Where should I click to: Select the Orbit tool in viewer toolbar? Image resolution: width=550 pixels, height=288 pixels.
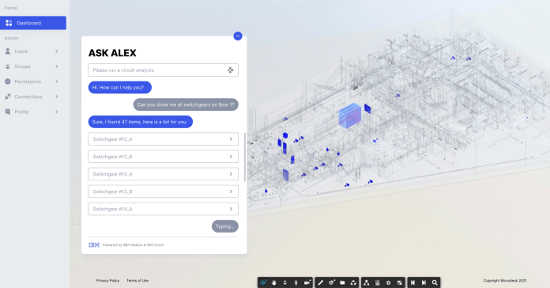263,282
